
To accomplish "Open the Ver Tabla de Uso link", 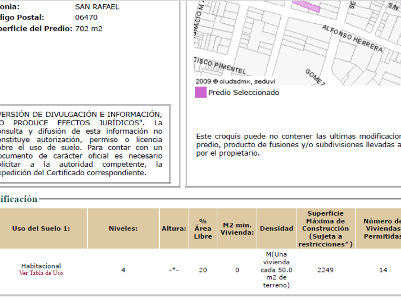I will (x=41, y=273).
